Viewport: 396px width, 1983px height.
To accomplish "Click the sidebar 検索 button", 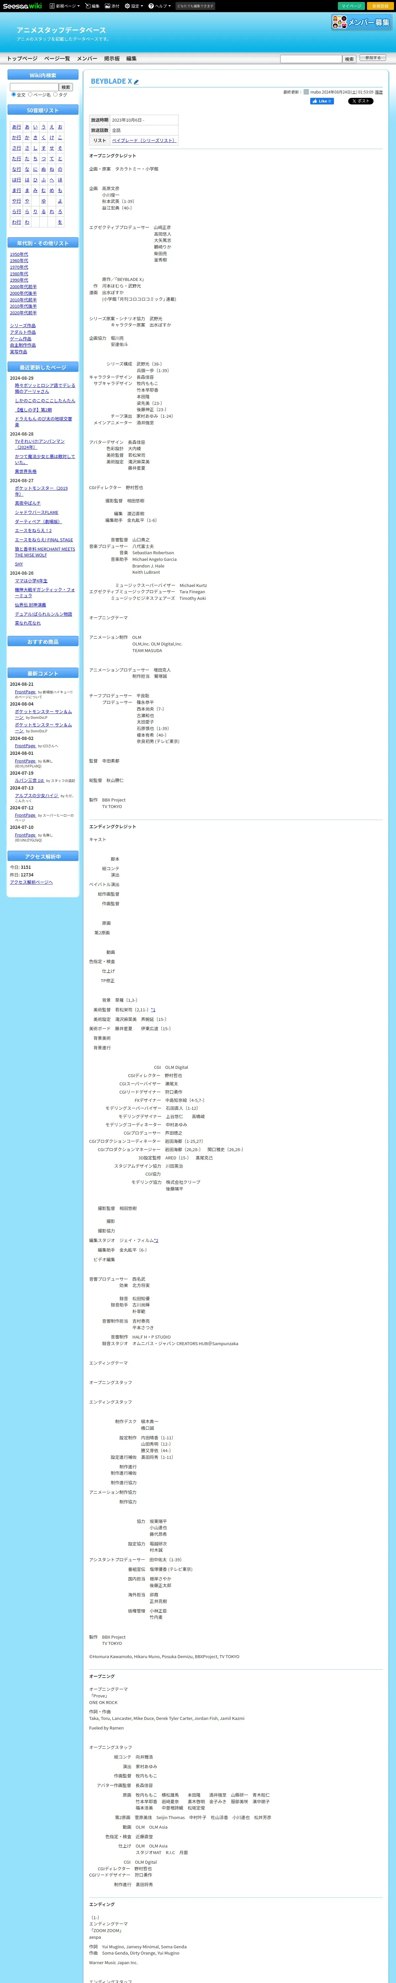I will [x=65, y=87].
